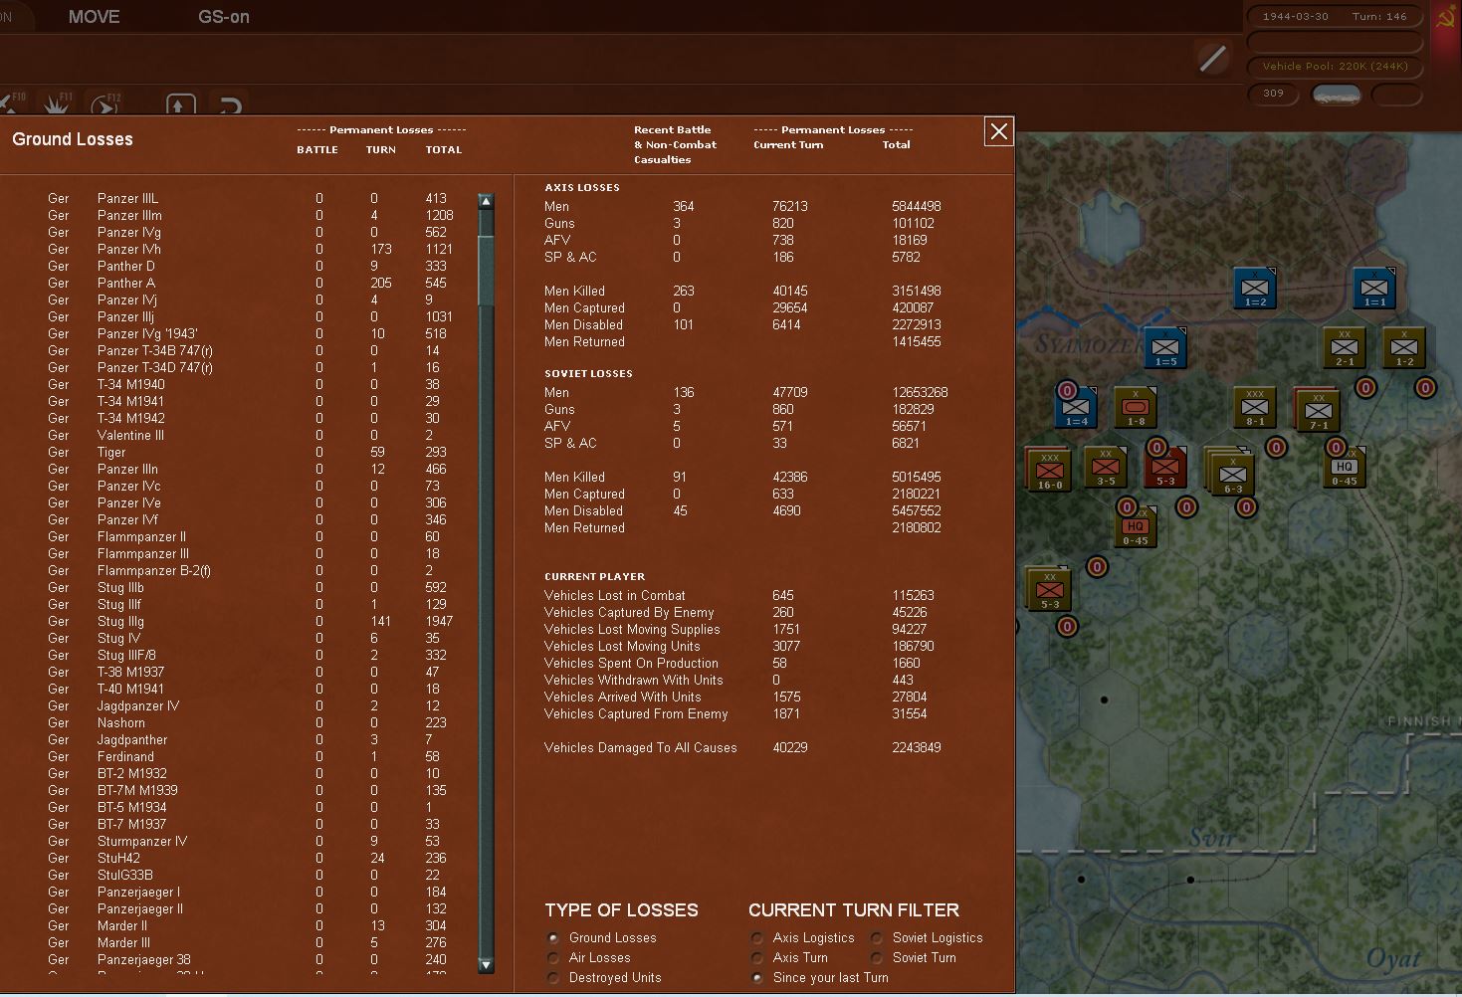Screen dimensions: 1462x997
Task: Click the AXIS LOSSES section heading
Action: click(582, 188)
